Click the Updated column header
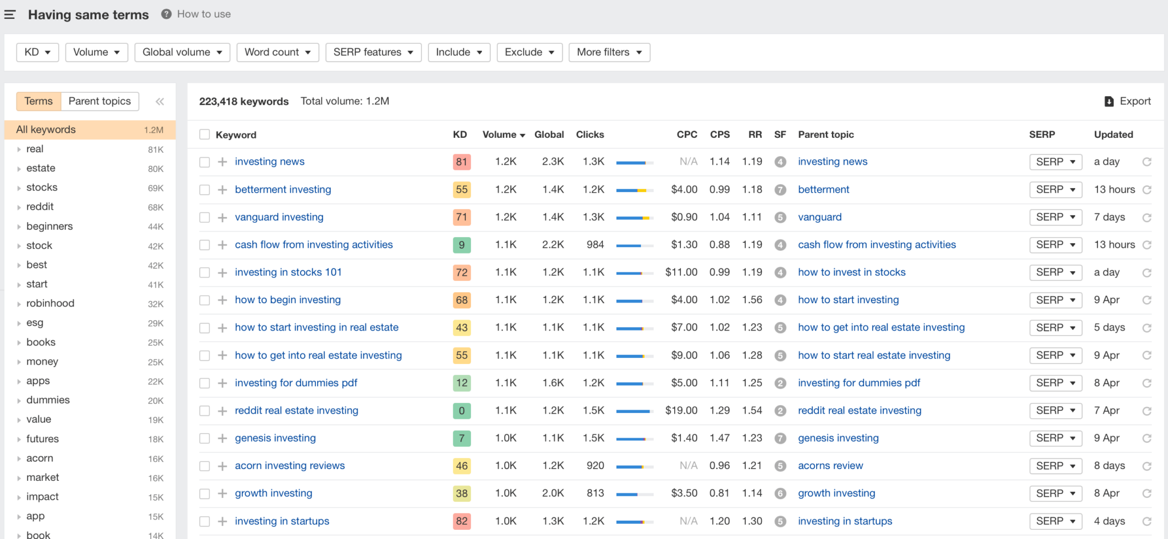1168x539 pixels. (x=1113, y=134)
